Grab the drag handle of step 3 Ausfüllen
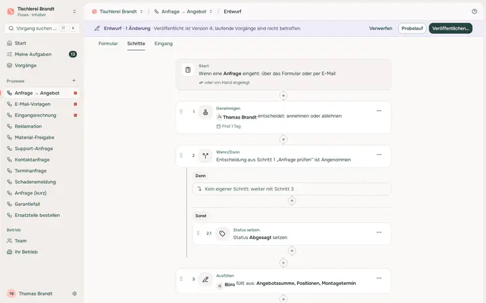 pos(182,279)
